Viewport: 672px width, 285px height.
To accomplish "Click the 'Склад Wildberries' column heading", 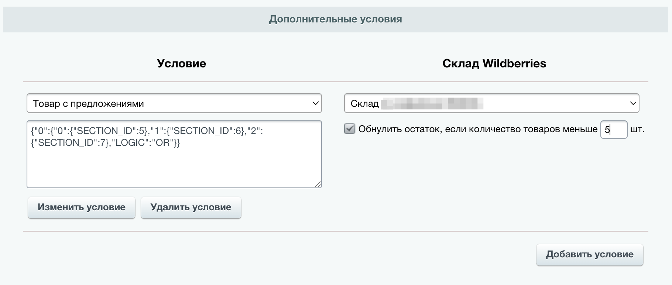I will tap(494, 63).
